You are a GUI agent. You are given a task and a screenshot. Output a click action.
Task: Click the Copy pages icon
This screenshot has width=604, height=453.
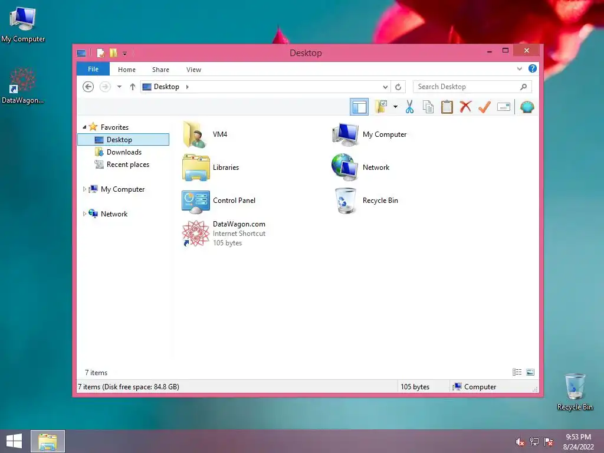(428, 107)
